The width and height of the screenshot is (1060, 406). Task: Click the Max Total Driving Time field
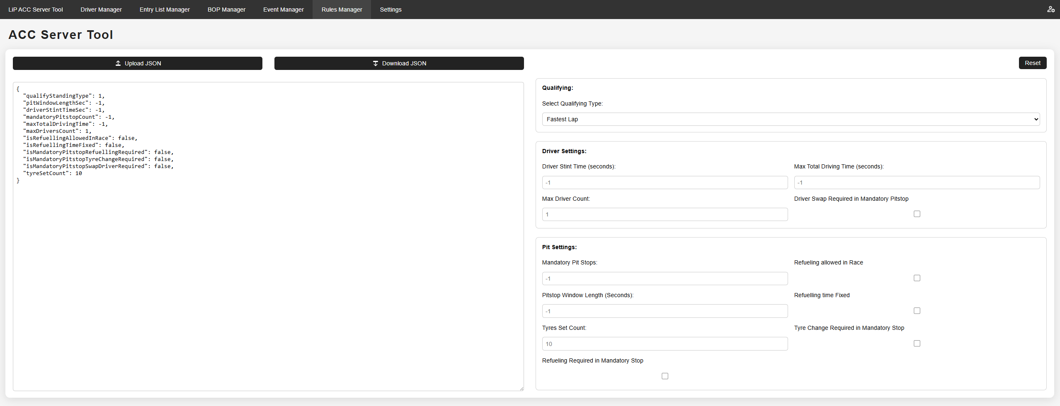917,183
